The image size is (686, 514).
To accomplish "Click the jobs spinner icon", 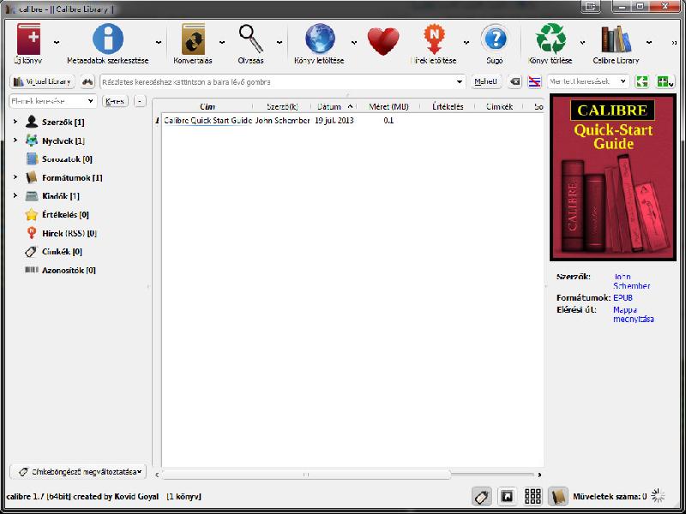I will 658,496.
